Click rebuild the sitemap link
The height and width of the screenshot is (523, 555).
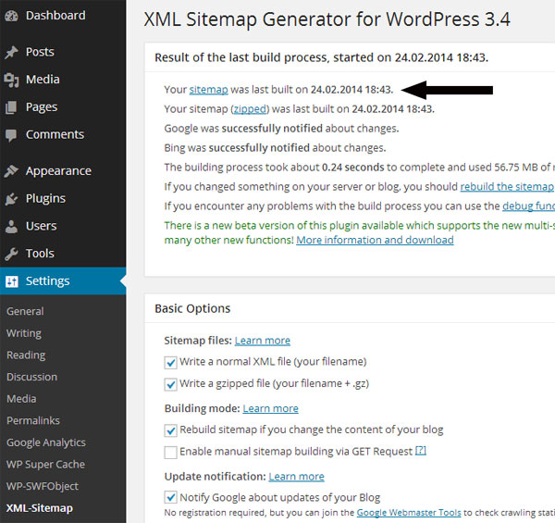tap(507, 187)
